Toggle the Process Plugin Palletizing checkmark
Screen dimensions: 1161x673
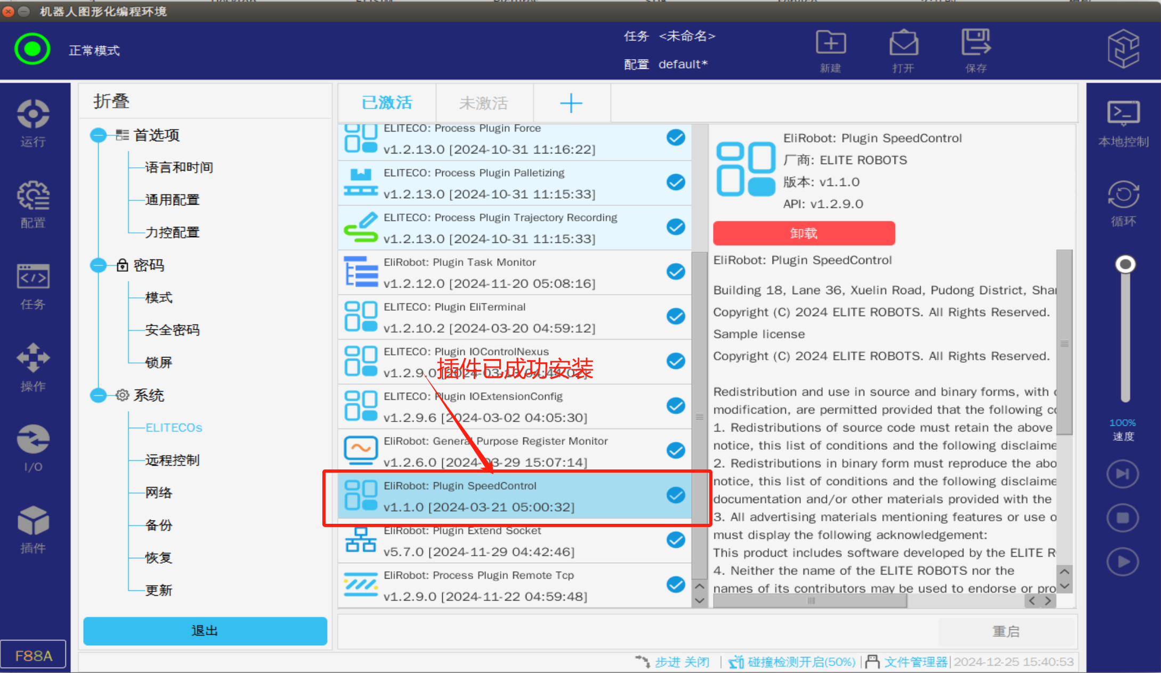point(676,182)
